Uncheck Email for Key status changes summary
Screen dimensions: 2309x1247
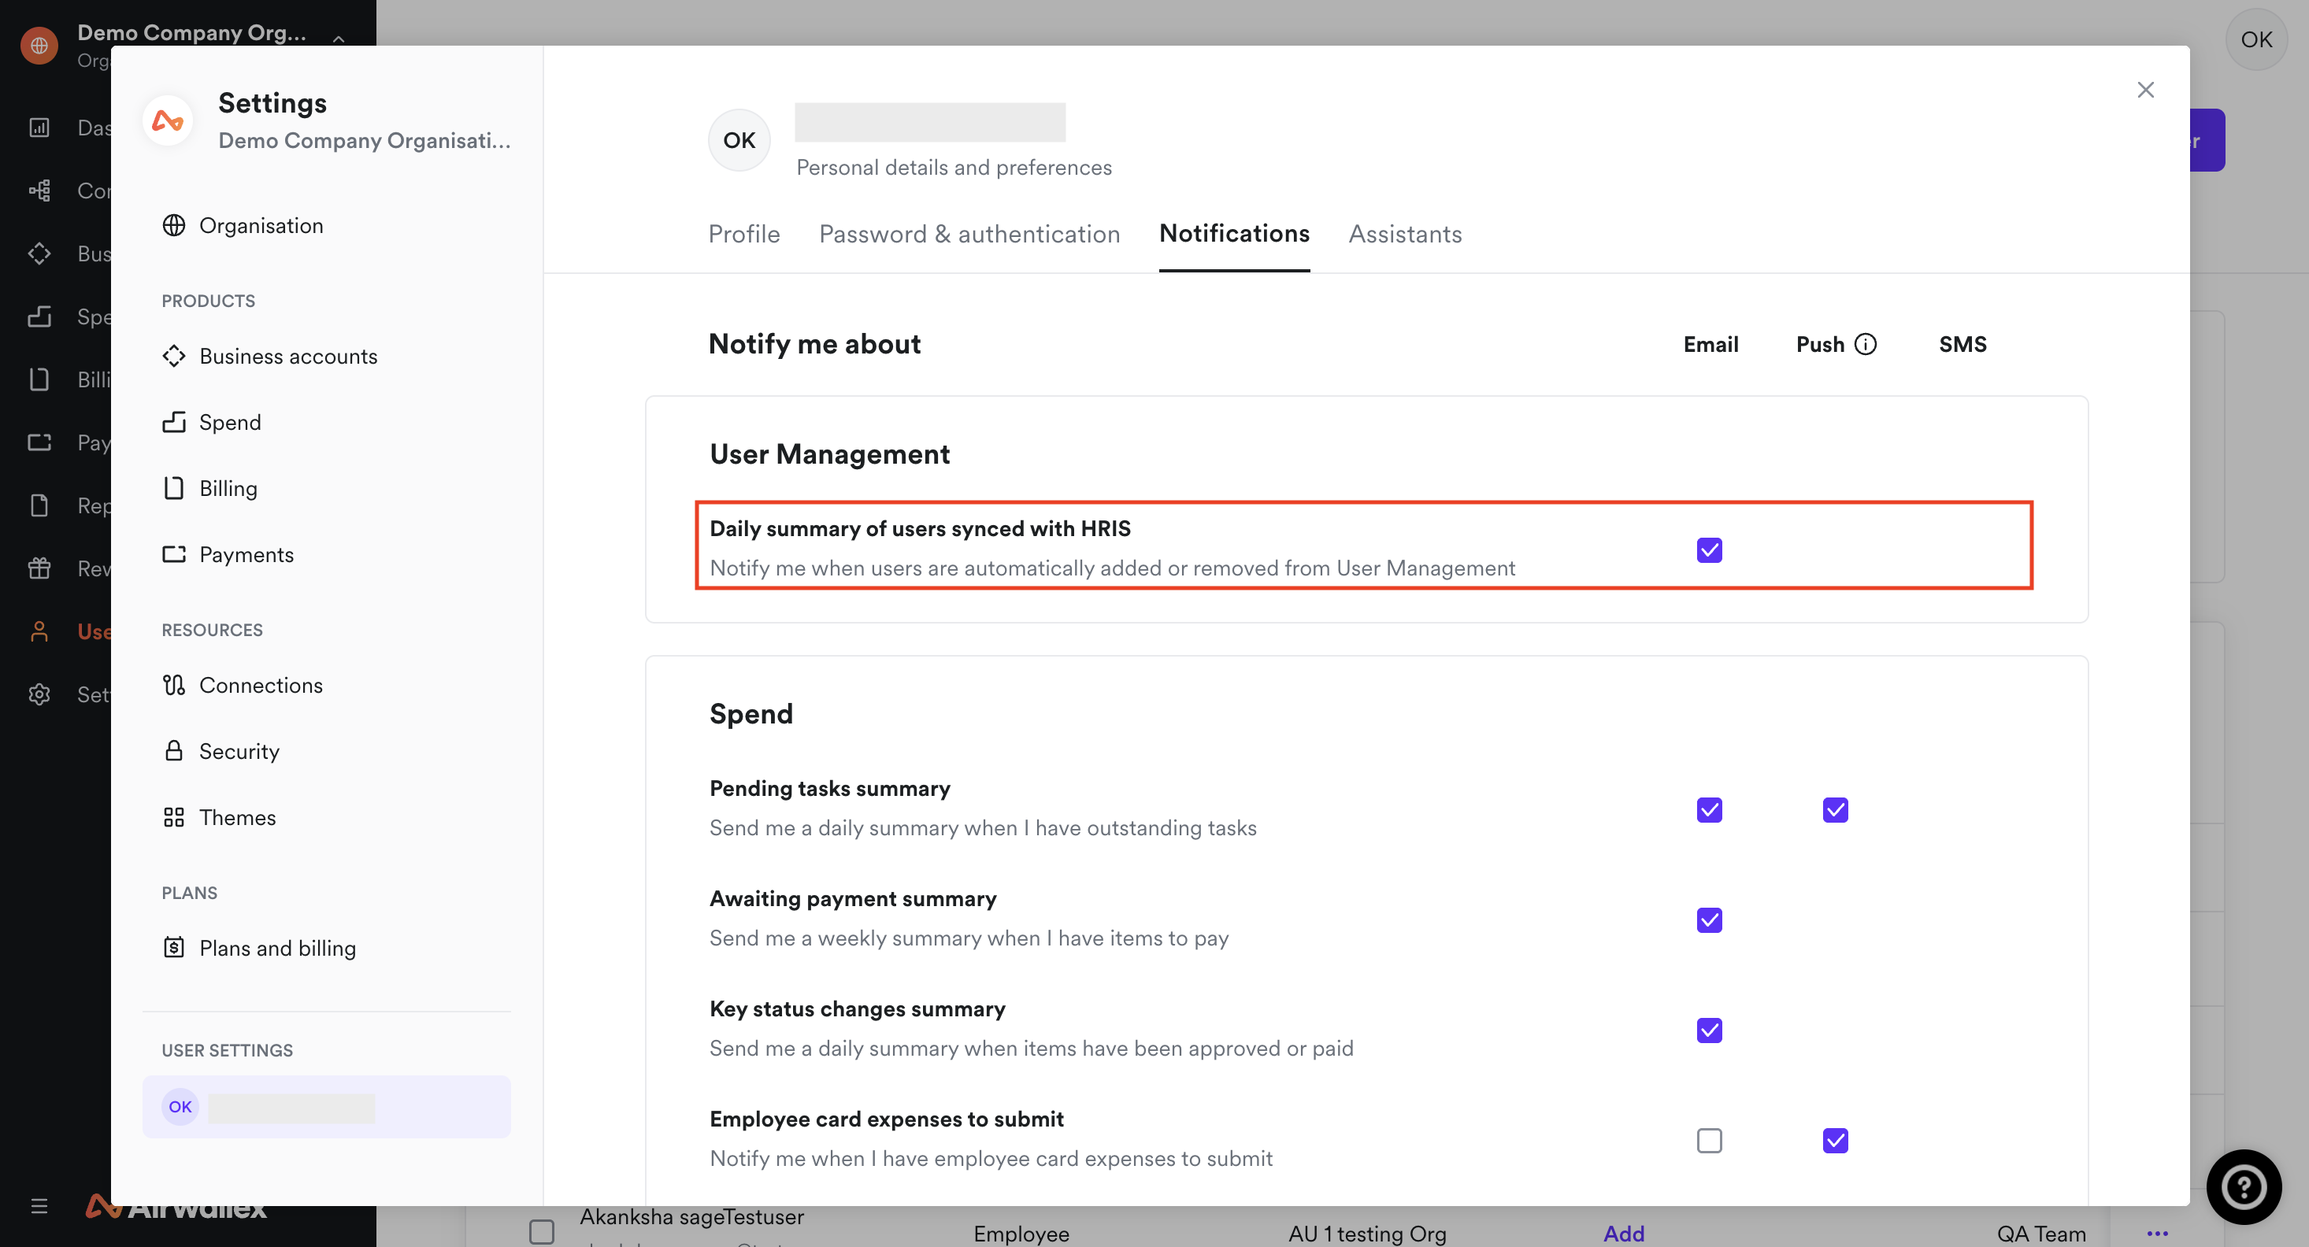coord(1710,1031)
